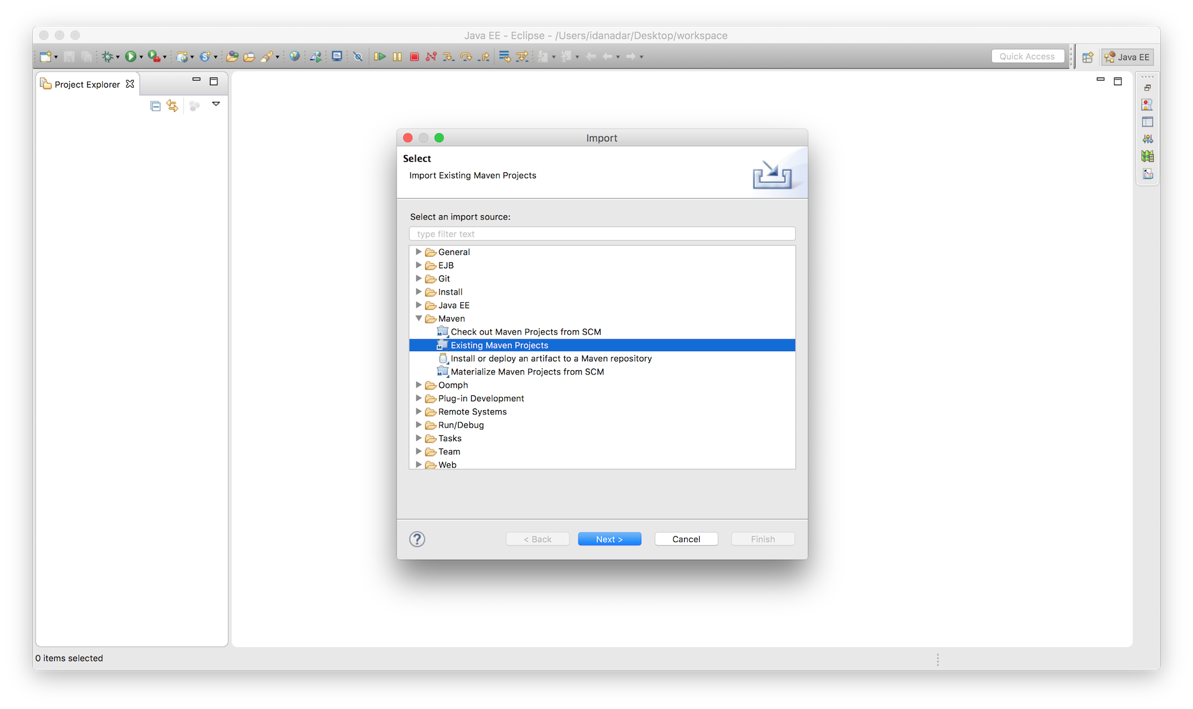The width and height of the screenshot is (1193, 709).
Task: Collapse the Maven category tree item
Action: 419,318
